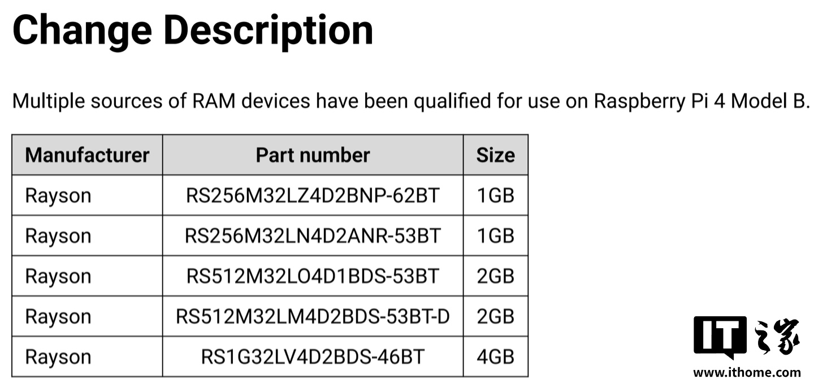
Task: Click the first row's 1GB size cell
Action: point(495,195)
